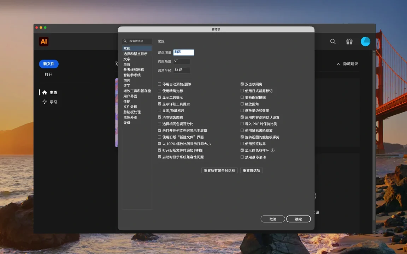Toggle the 停用自动添加/删除 checkbox
The height and width of the screenshot is (254, 407).
coord(159,84)
